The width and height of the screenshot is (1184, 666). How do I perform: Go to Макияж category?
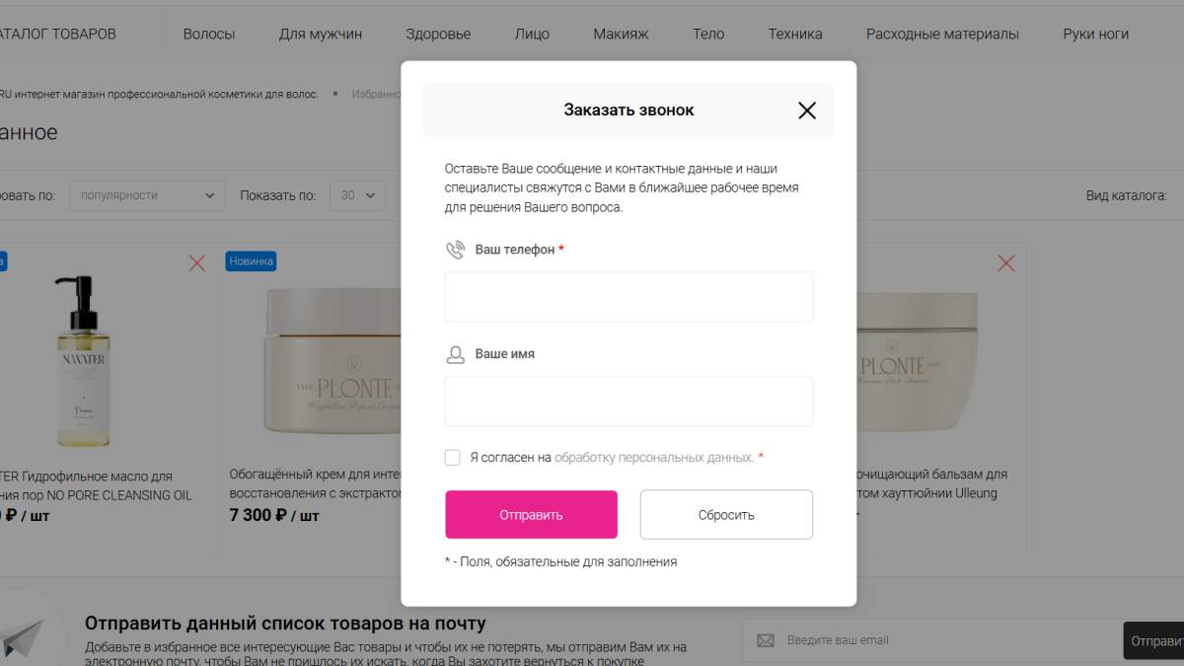point(621,34)
